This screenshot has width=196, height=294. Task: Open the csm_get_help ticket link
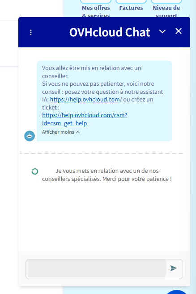click(x=85, y=119)
